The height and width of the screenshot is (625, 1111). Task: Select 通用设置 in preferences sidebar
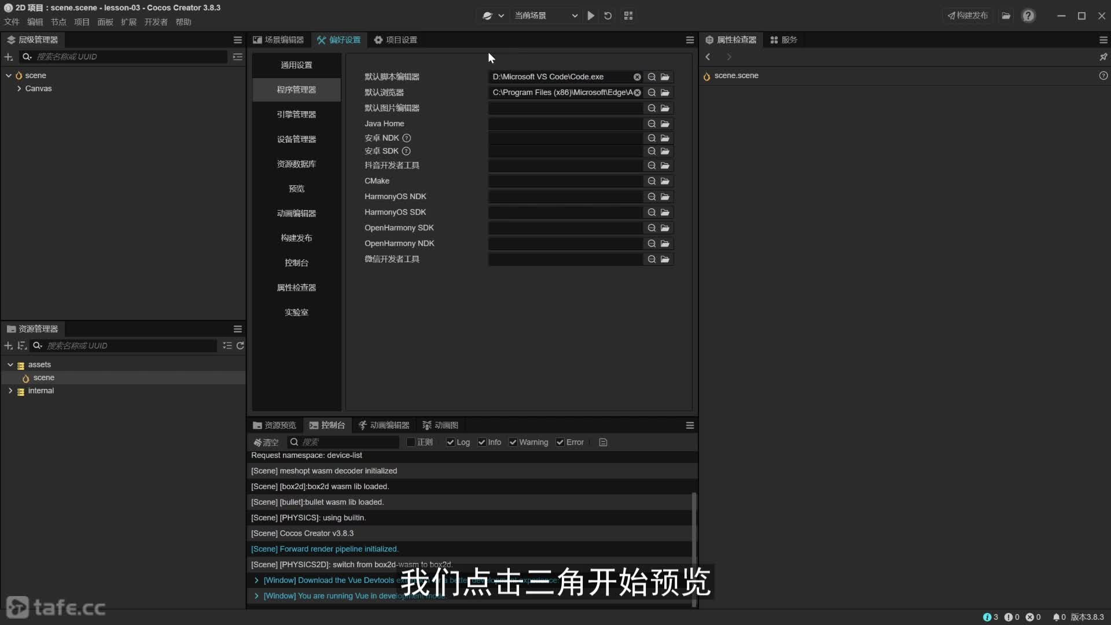pos(296,65)
